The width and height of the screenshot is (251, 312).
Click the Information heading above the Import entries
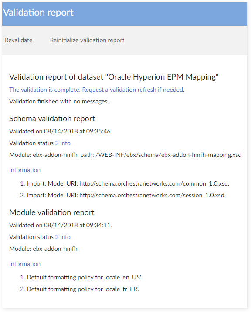pos(25,170)
